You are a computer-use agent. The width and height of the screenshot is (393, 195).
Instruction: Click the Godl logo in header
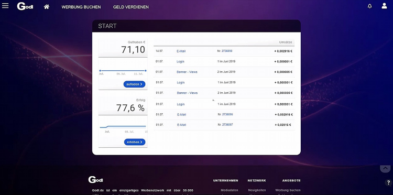[x=25, y=6]
